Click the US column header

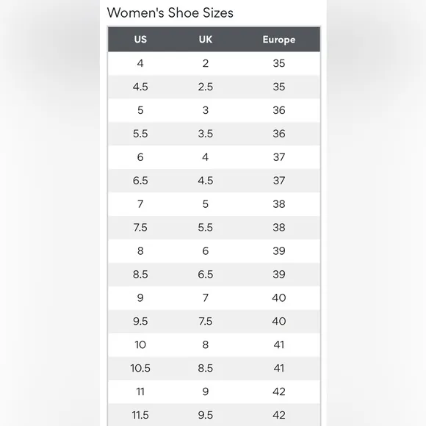point(140,40)
